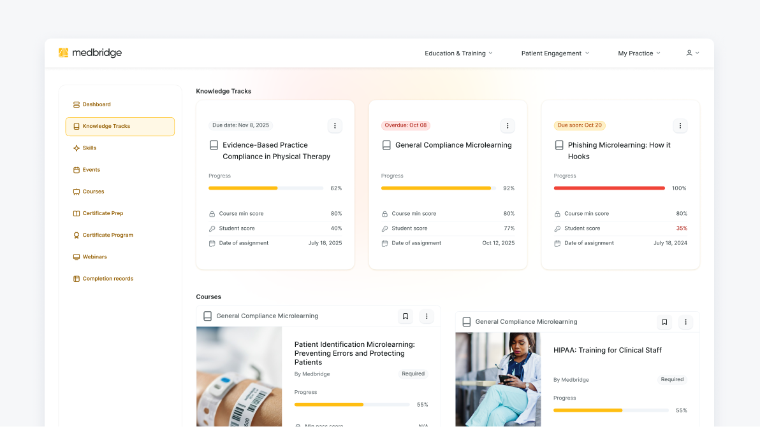This screenshot has height=427, width=760.
Task: Open Certificate Prep in sidebar
Action: tap(121, 213)
